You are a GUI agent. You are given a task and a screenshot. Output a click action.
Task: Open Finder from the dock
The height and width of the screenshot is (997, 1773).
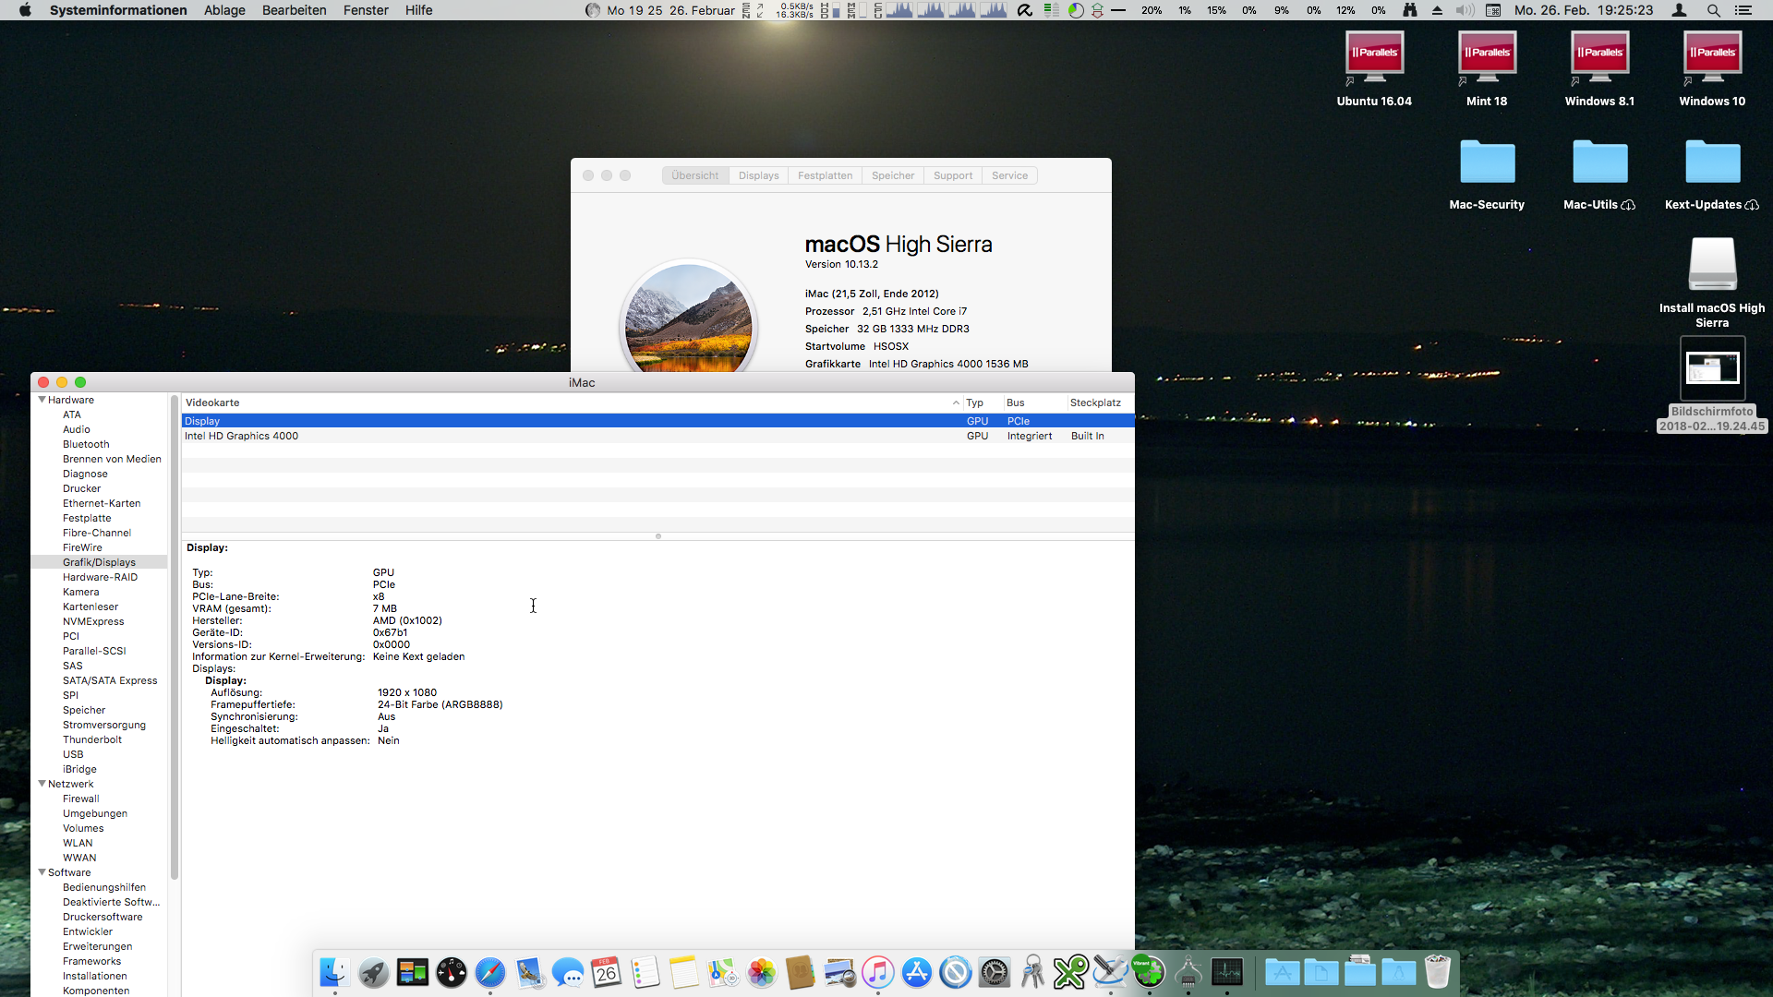334,972
